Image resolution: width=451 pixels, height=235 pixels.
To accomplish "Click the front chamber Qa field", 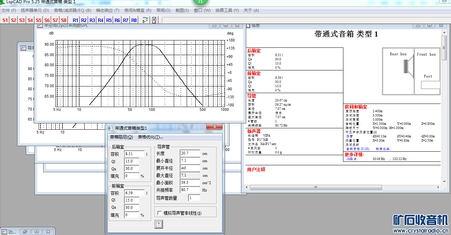I will pos(131,207).
